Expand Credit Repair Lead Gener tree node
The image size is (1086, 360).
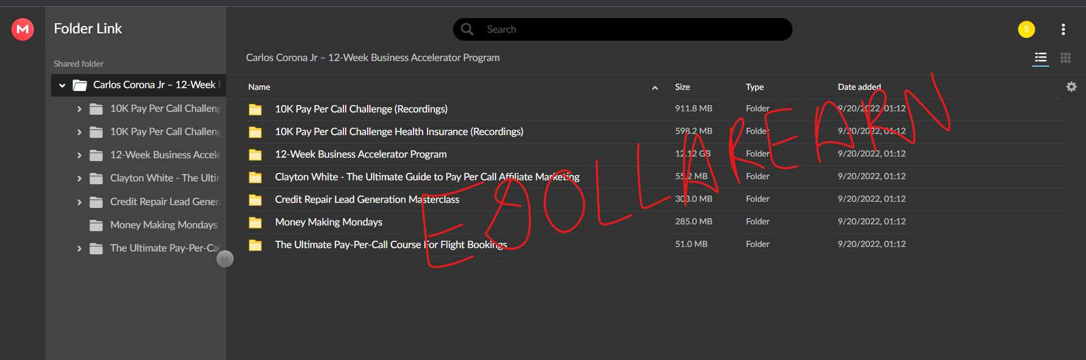point(79,202)
